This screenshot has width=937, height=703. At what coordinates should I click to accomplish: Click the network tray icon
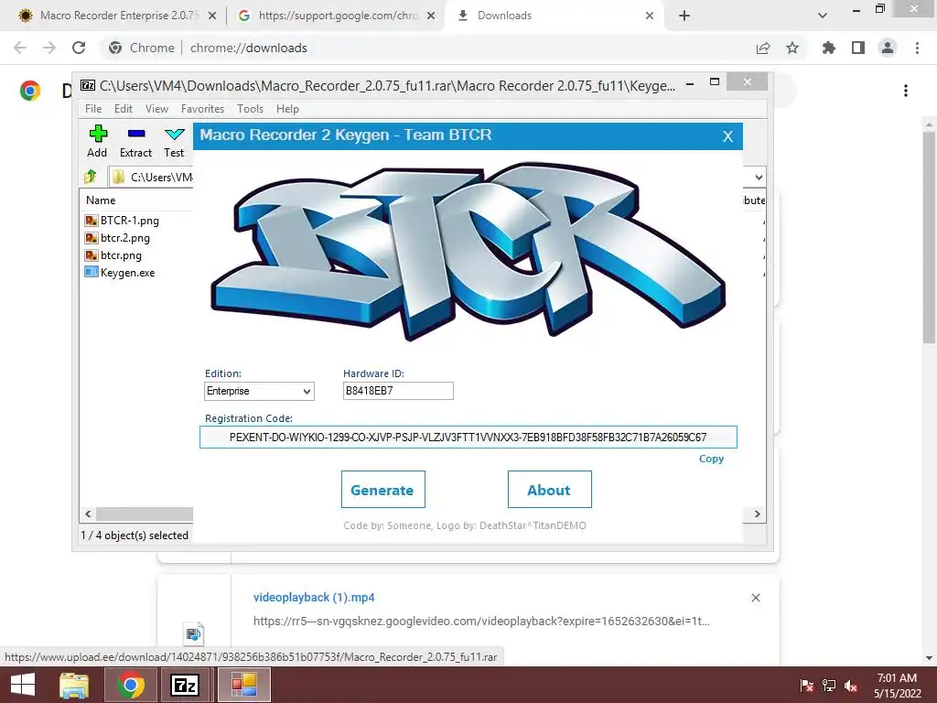(x=829, y=686)
